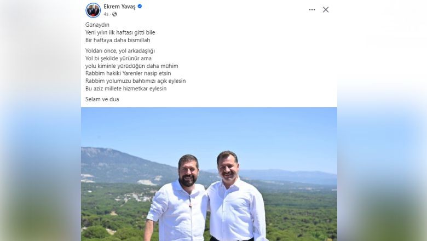Click the globe public-audience icon

114,14
